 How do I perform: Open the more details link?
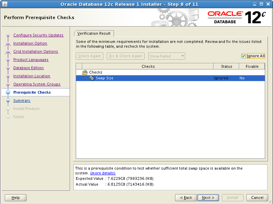103,173
